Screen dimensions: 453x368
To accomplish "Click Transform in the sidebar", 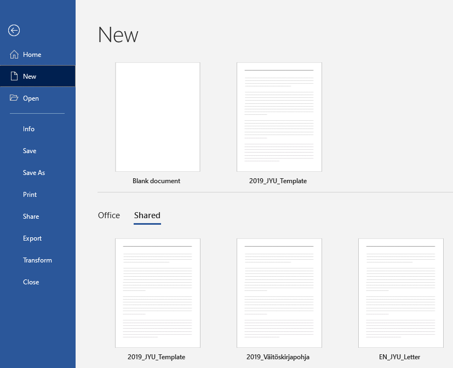I will coord(37,260).
